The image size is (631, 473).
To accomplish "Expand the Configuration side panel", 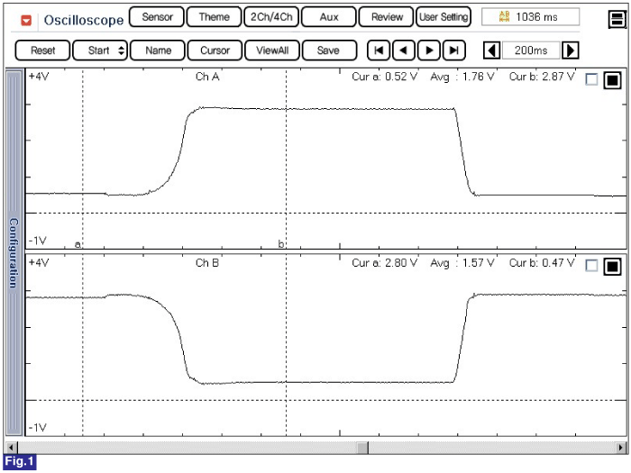I will click(14, 252).
